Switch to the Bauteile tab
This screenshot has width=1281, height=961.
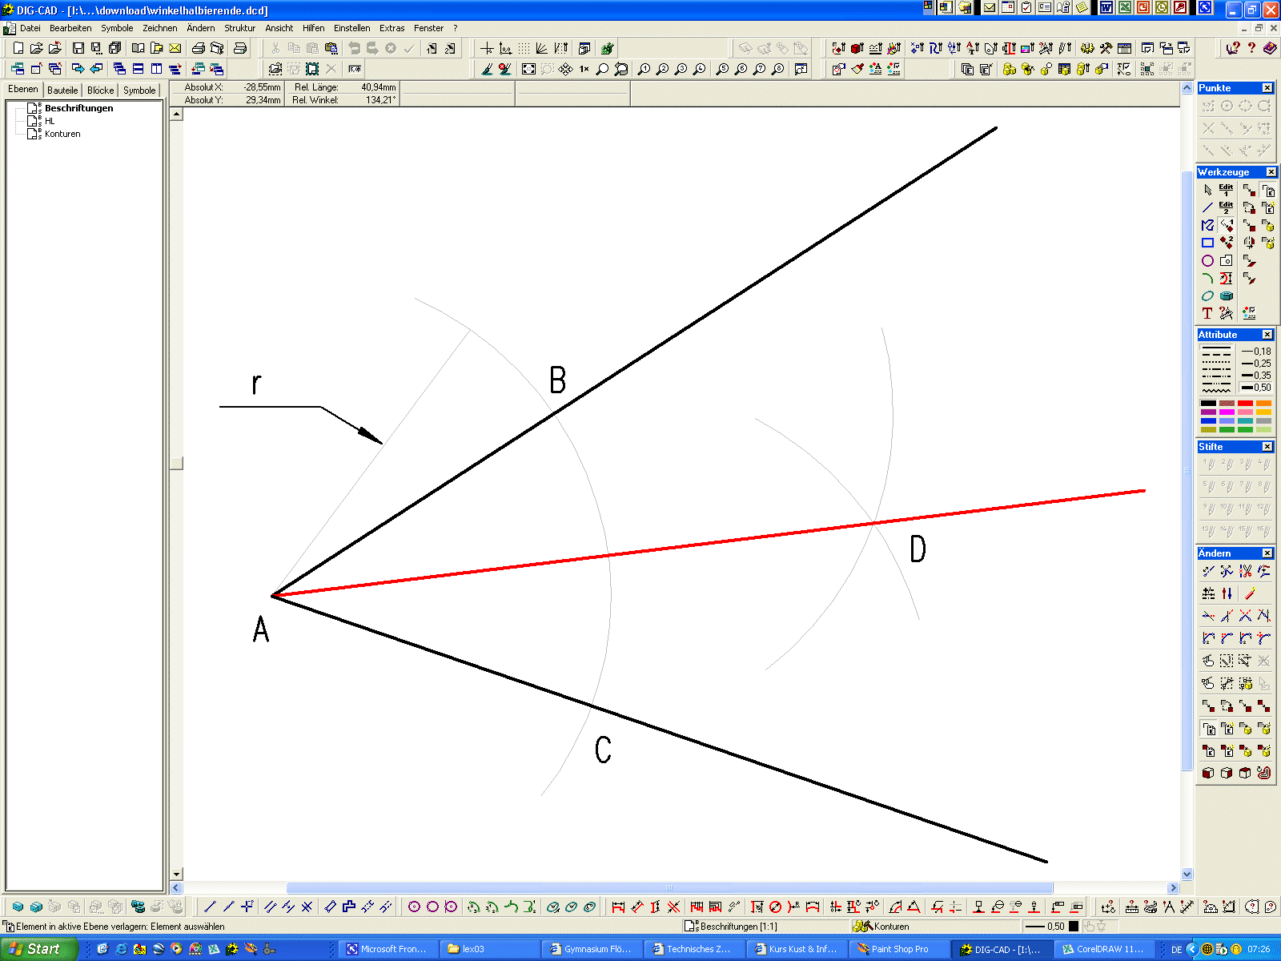[x=62, y=90]
